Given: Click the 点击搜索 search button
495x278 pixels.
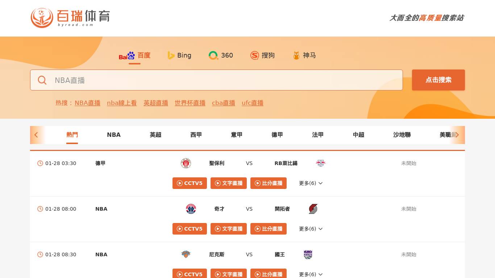Looking at the screenshot, I should 438,80.
